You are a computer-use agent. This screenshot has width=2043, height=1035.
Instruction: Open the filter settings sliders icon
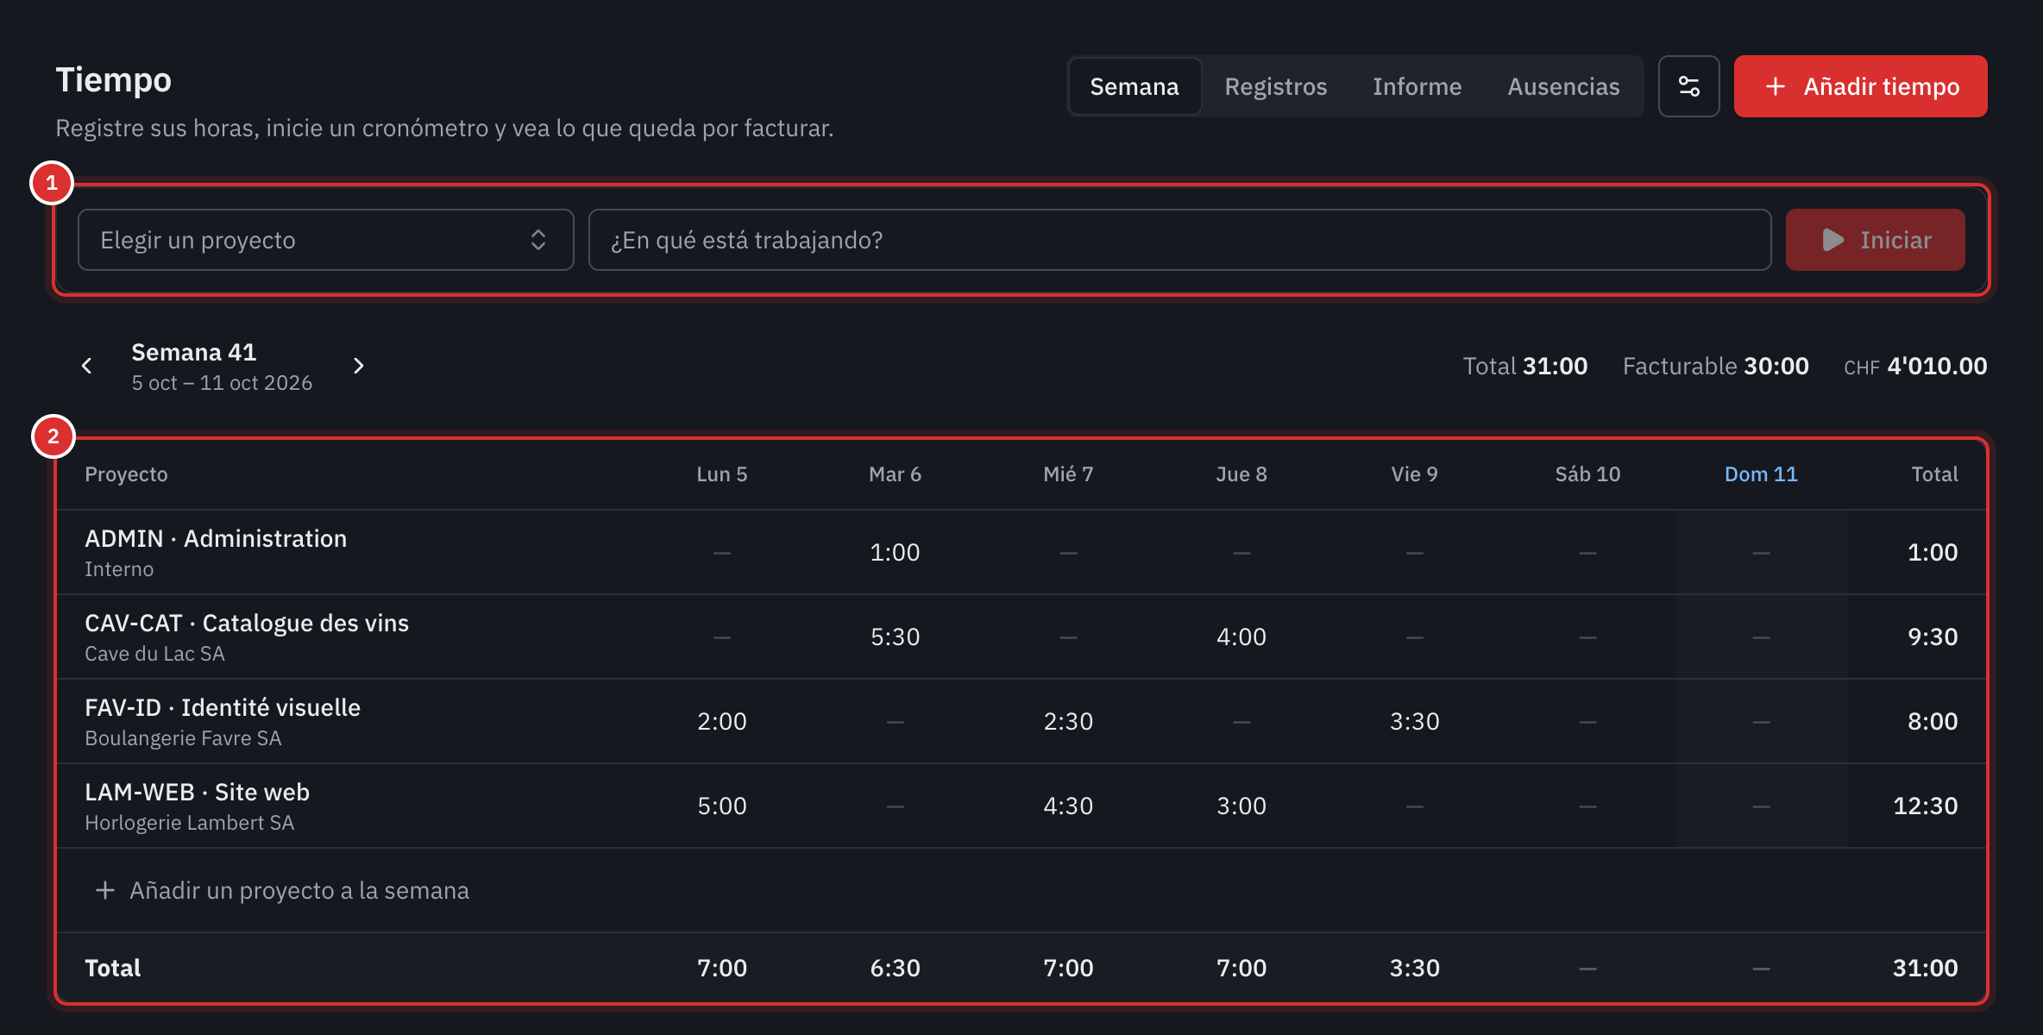(1688, 86)
